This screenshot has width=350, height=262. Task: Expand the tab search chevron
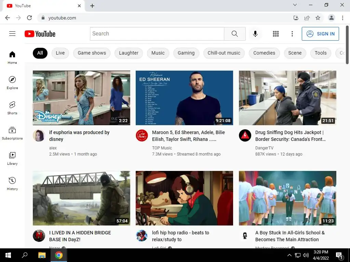[295, 5]
